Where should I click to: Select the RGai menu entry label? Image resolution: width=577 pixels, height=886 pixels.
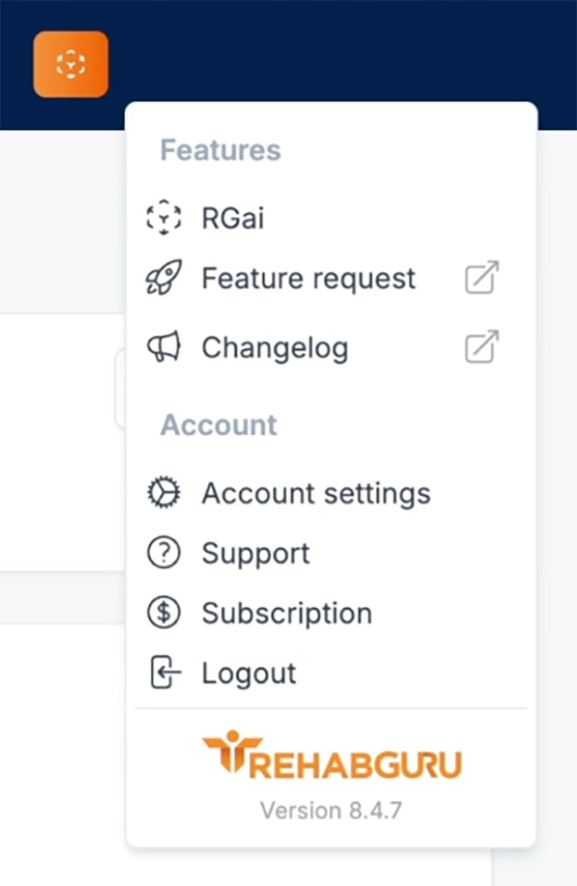[x=232, y=218]
